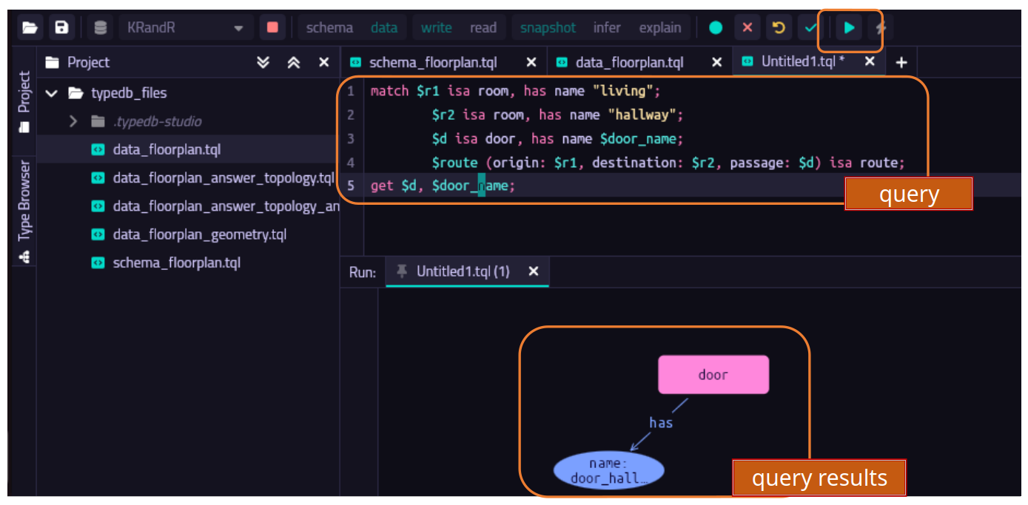This screenshot has height=505, width=1028.
Task: Click the name: door_hall attribute node
Action: 609,471
